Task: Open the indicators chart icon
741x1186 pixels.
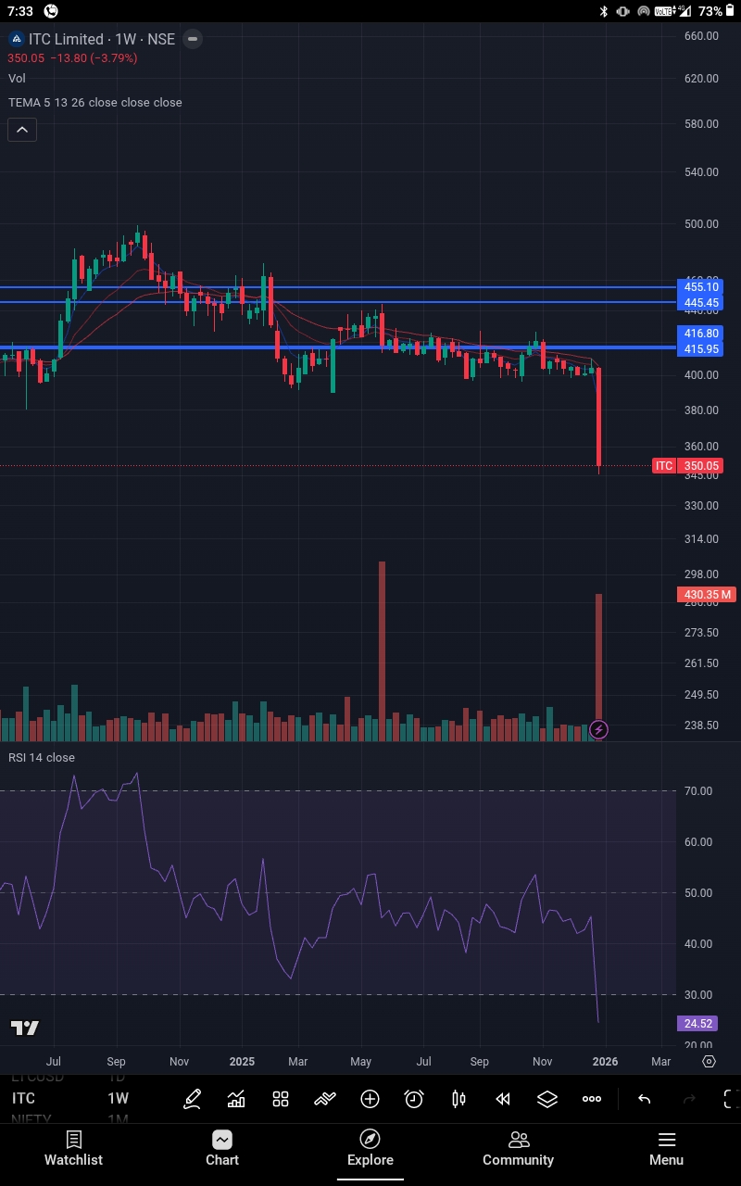Action: (236, 1099)
